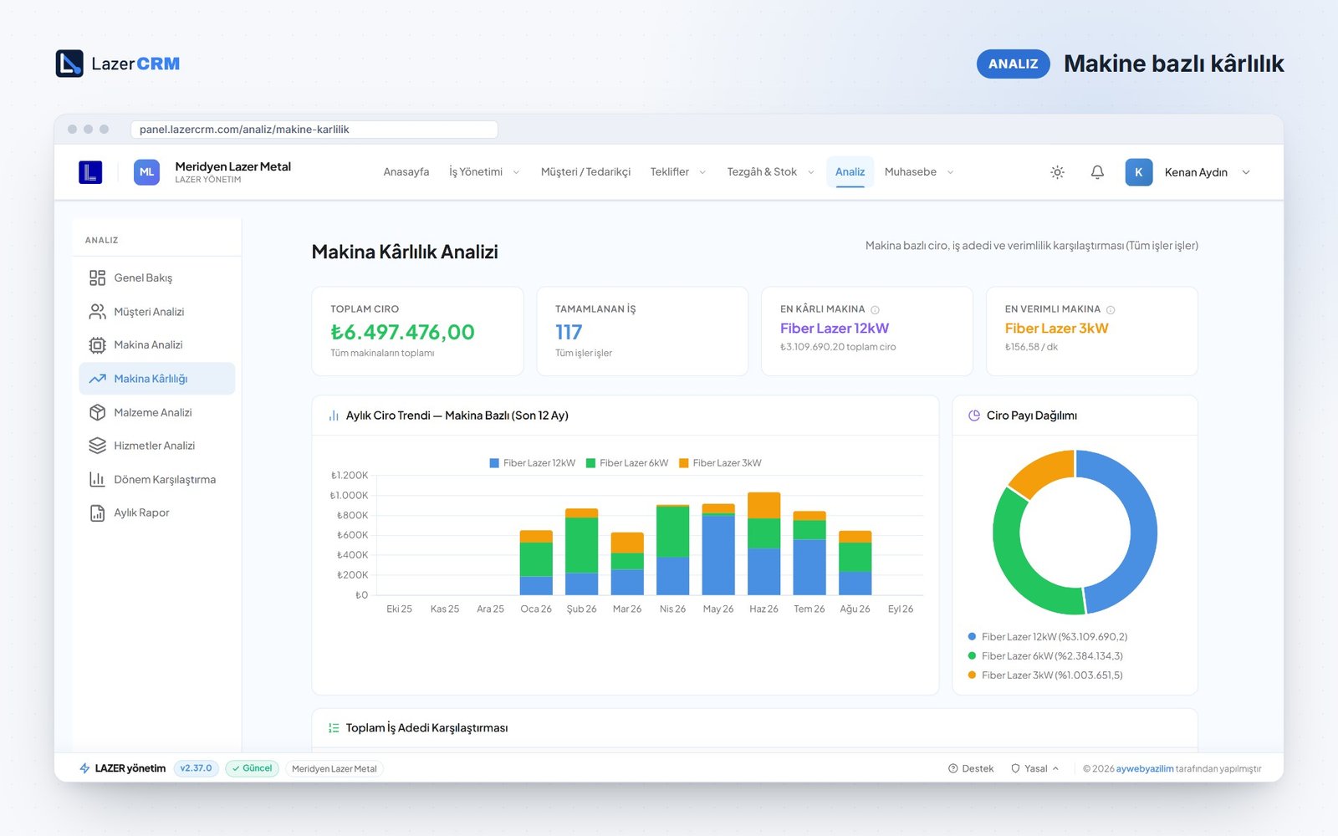Open Müşteri / Tedarikçi nav item
The image size is (1338, 836).
tap(585, 172)
